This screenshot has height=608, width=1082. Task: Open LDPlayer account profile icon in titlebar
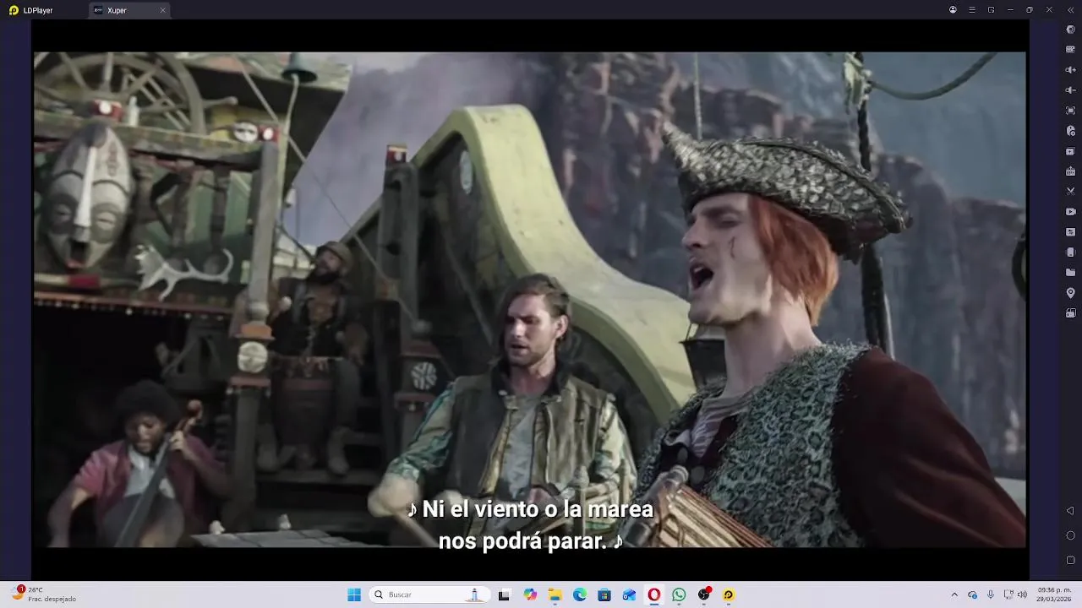click(953, 10)
